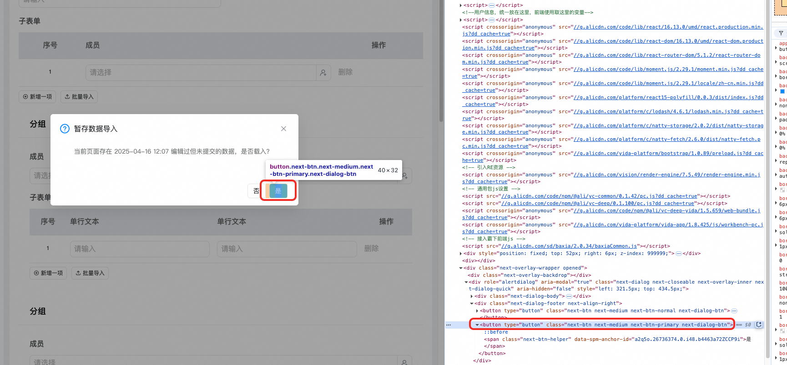Click 批量导入 under the first 子表单

click(79, 97)
